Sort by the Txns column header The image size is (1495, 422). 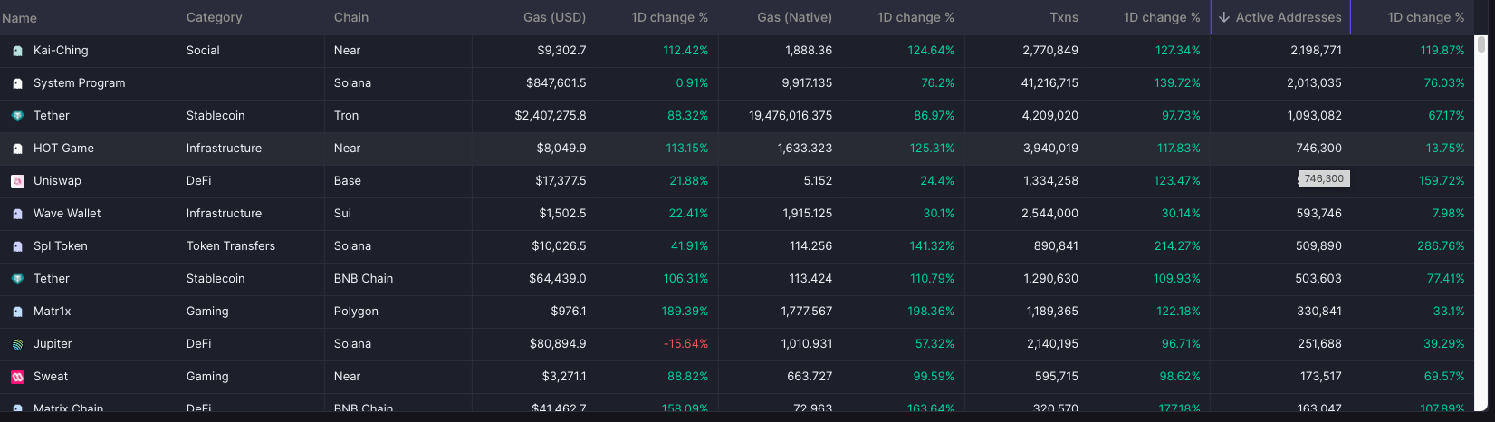coord(1064,17)
